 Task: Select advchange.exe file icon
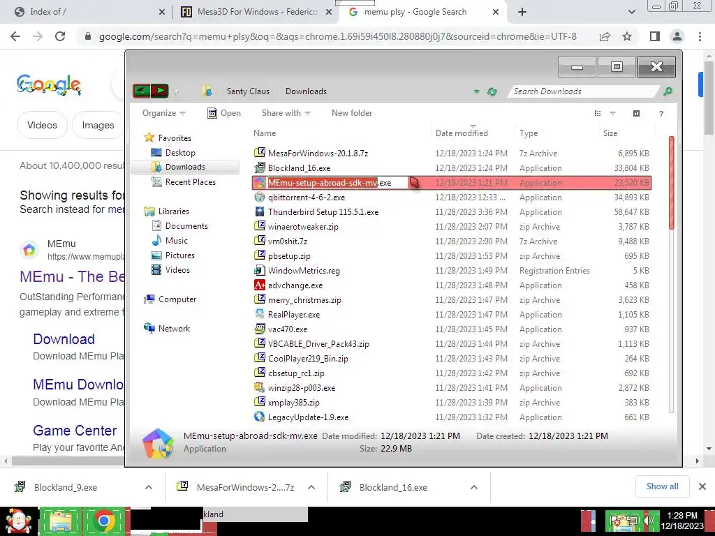[260, 285]
